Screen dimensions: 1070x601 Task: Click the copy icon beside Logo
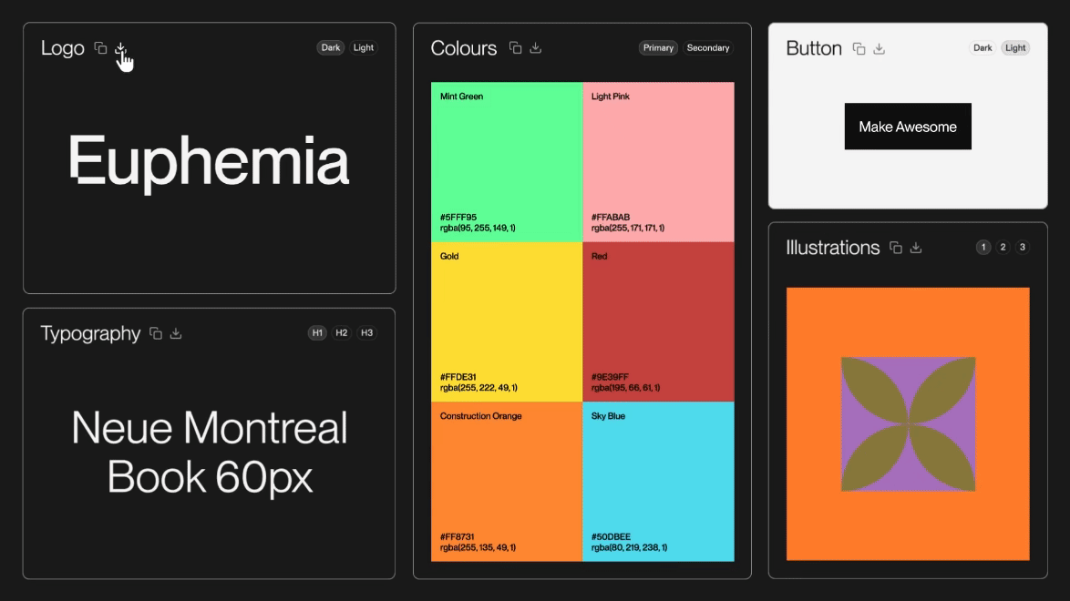coord(101,48)
